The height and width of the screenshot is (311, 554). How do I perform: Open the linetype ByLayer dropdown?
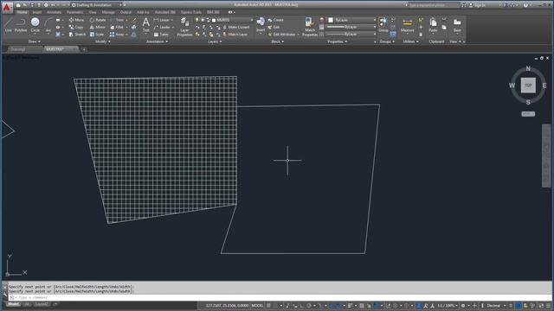351,35
